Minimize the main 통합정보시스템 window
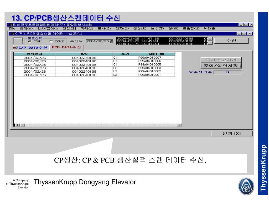The width and height of the screenshot is (269, 202). [241, 25]
